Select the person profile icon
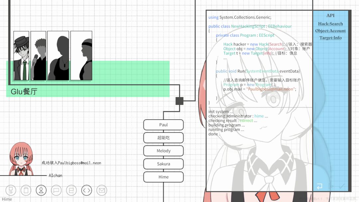Screen dimensions: 359x202 [x=41, y=190]
